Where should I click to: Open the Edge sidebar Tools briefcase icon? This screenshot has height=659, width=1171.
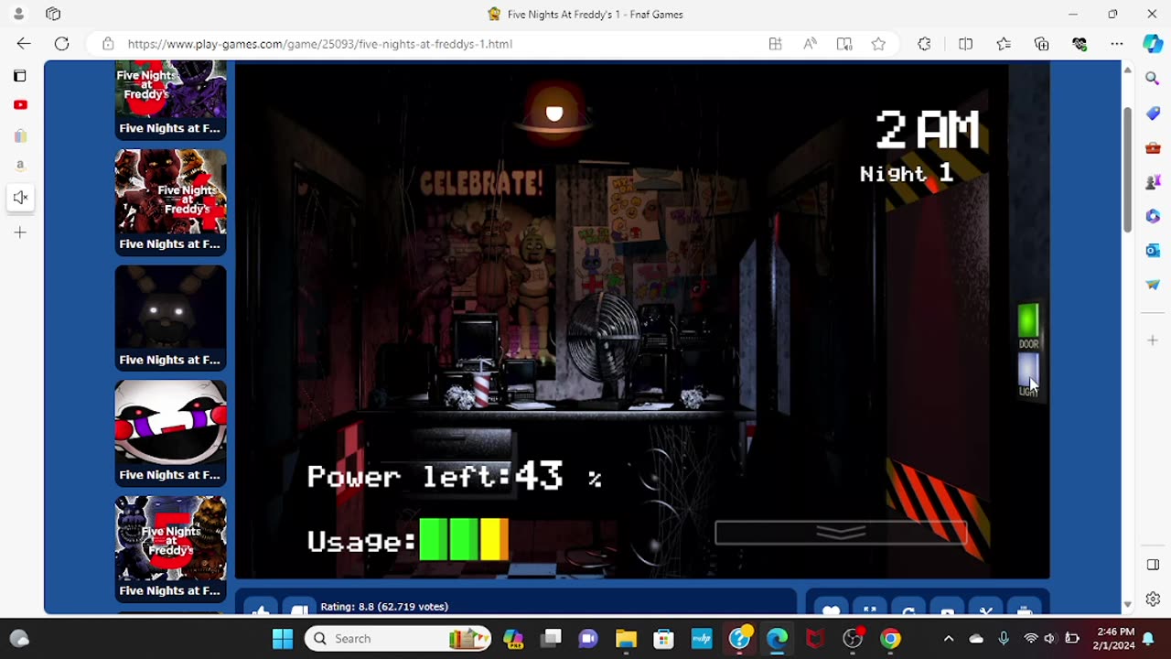[x=1153, y=147]
